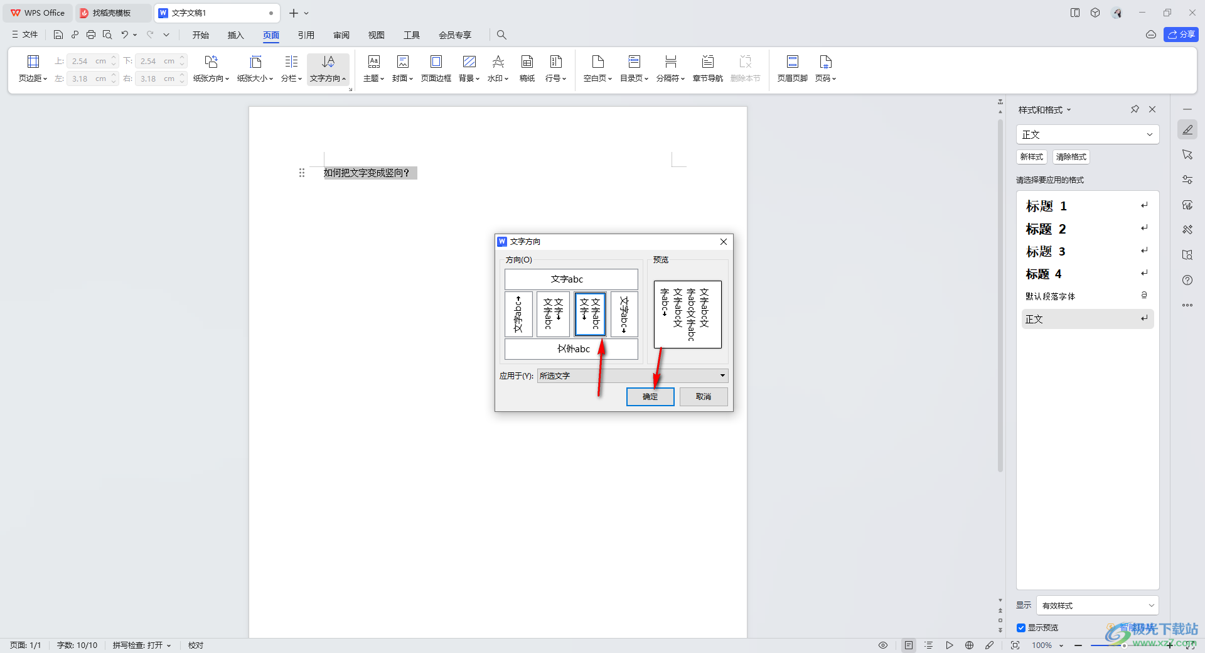Insert a 空白页 blank page
This screenshot has height=653, width=1205.
tap(597, 68)
